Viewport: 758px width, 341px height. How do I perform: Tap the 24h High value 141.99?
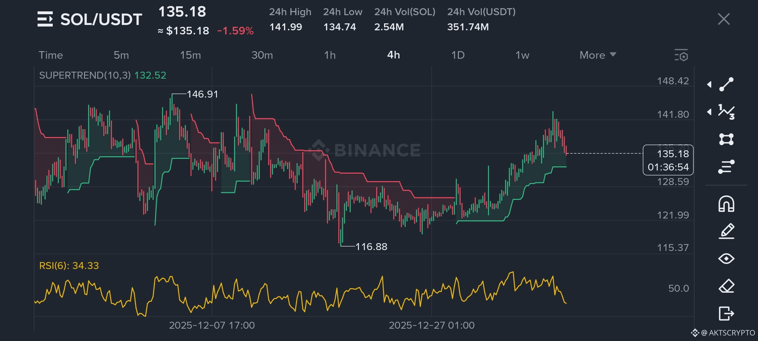286,27
